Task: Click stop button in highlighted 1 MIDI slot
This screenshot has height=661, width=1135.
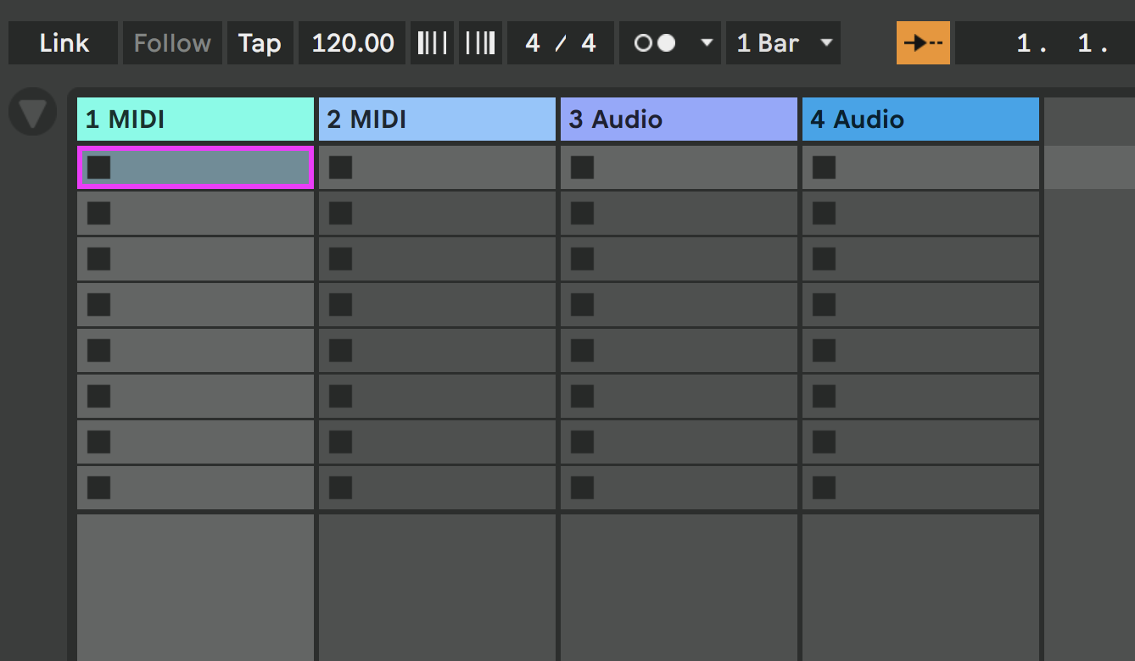Action: click(99, 168)
